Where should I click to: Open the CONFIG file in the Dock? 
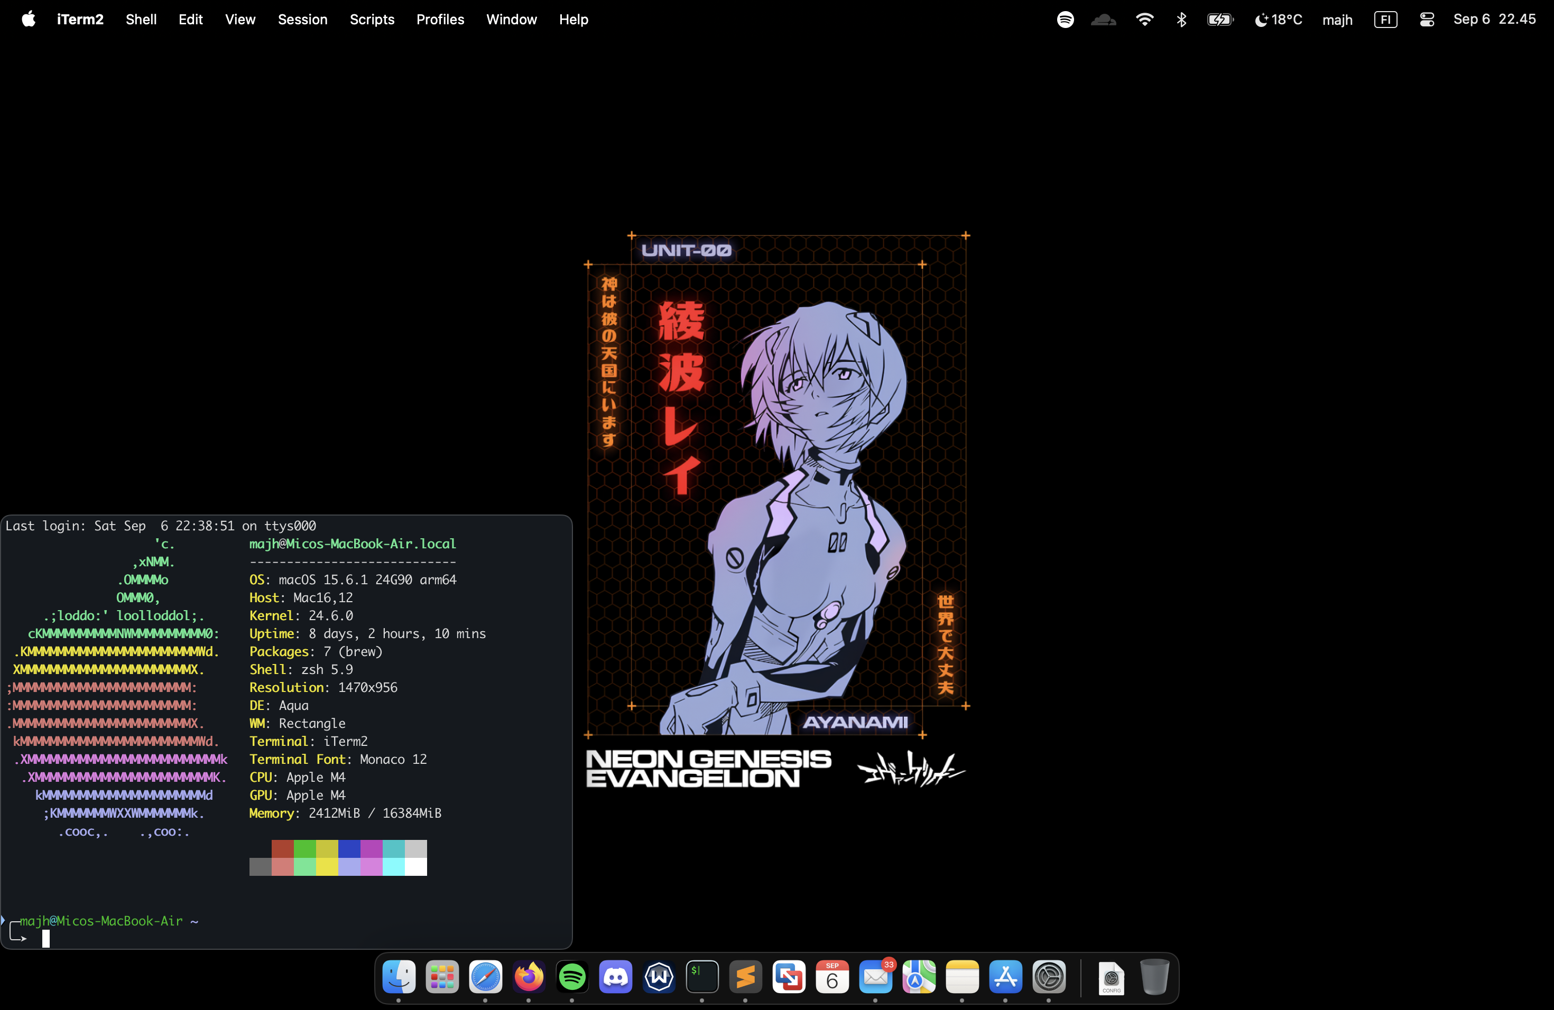pos(1111,977)
